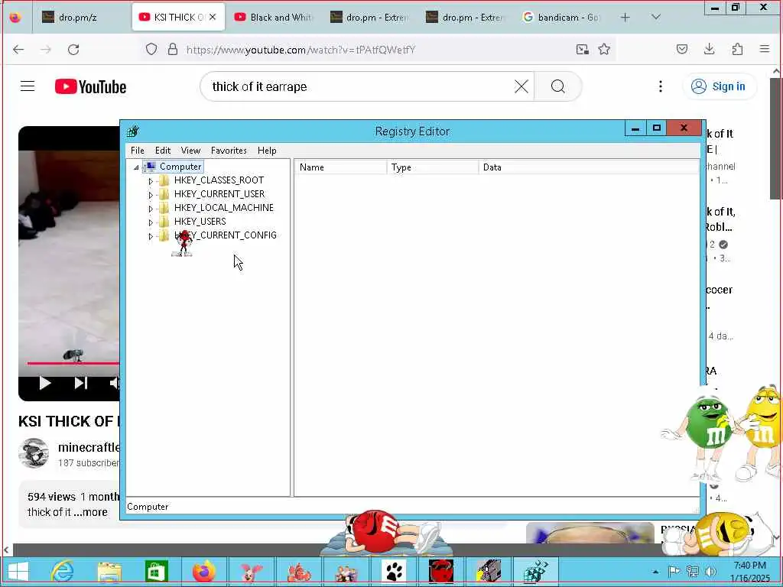Click the Registry Editor title bar icon
783x587 pixels.
[x=133, y=131]
